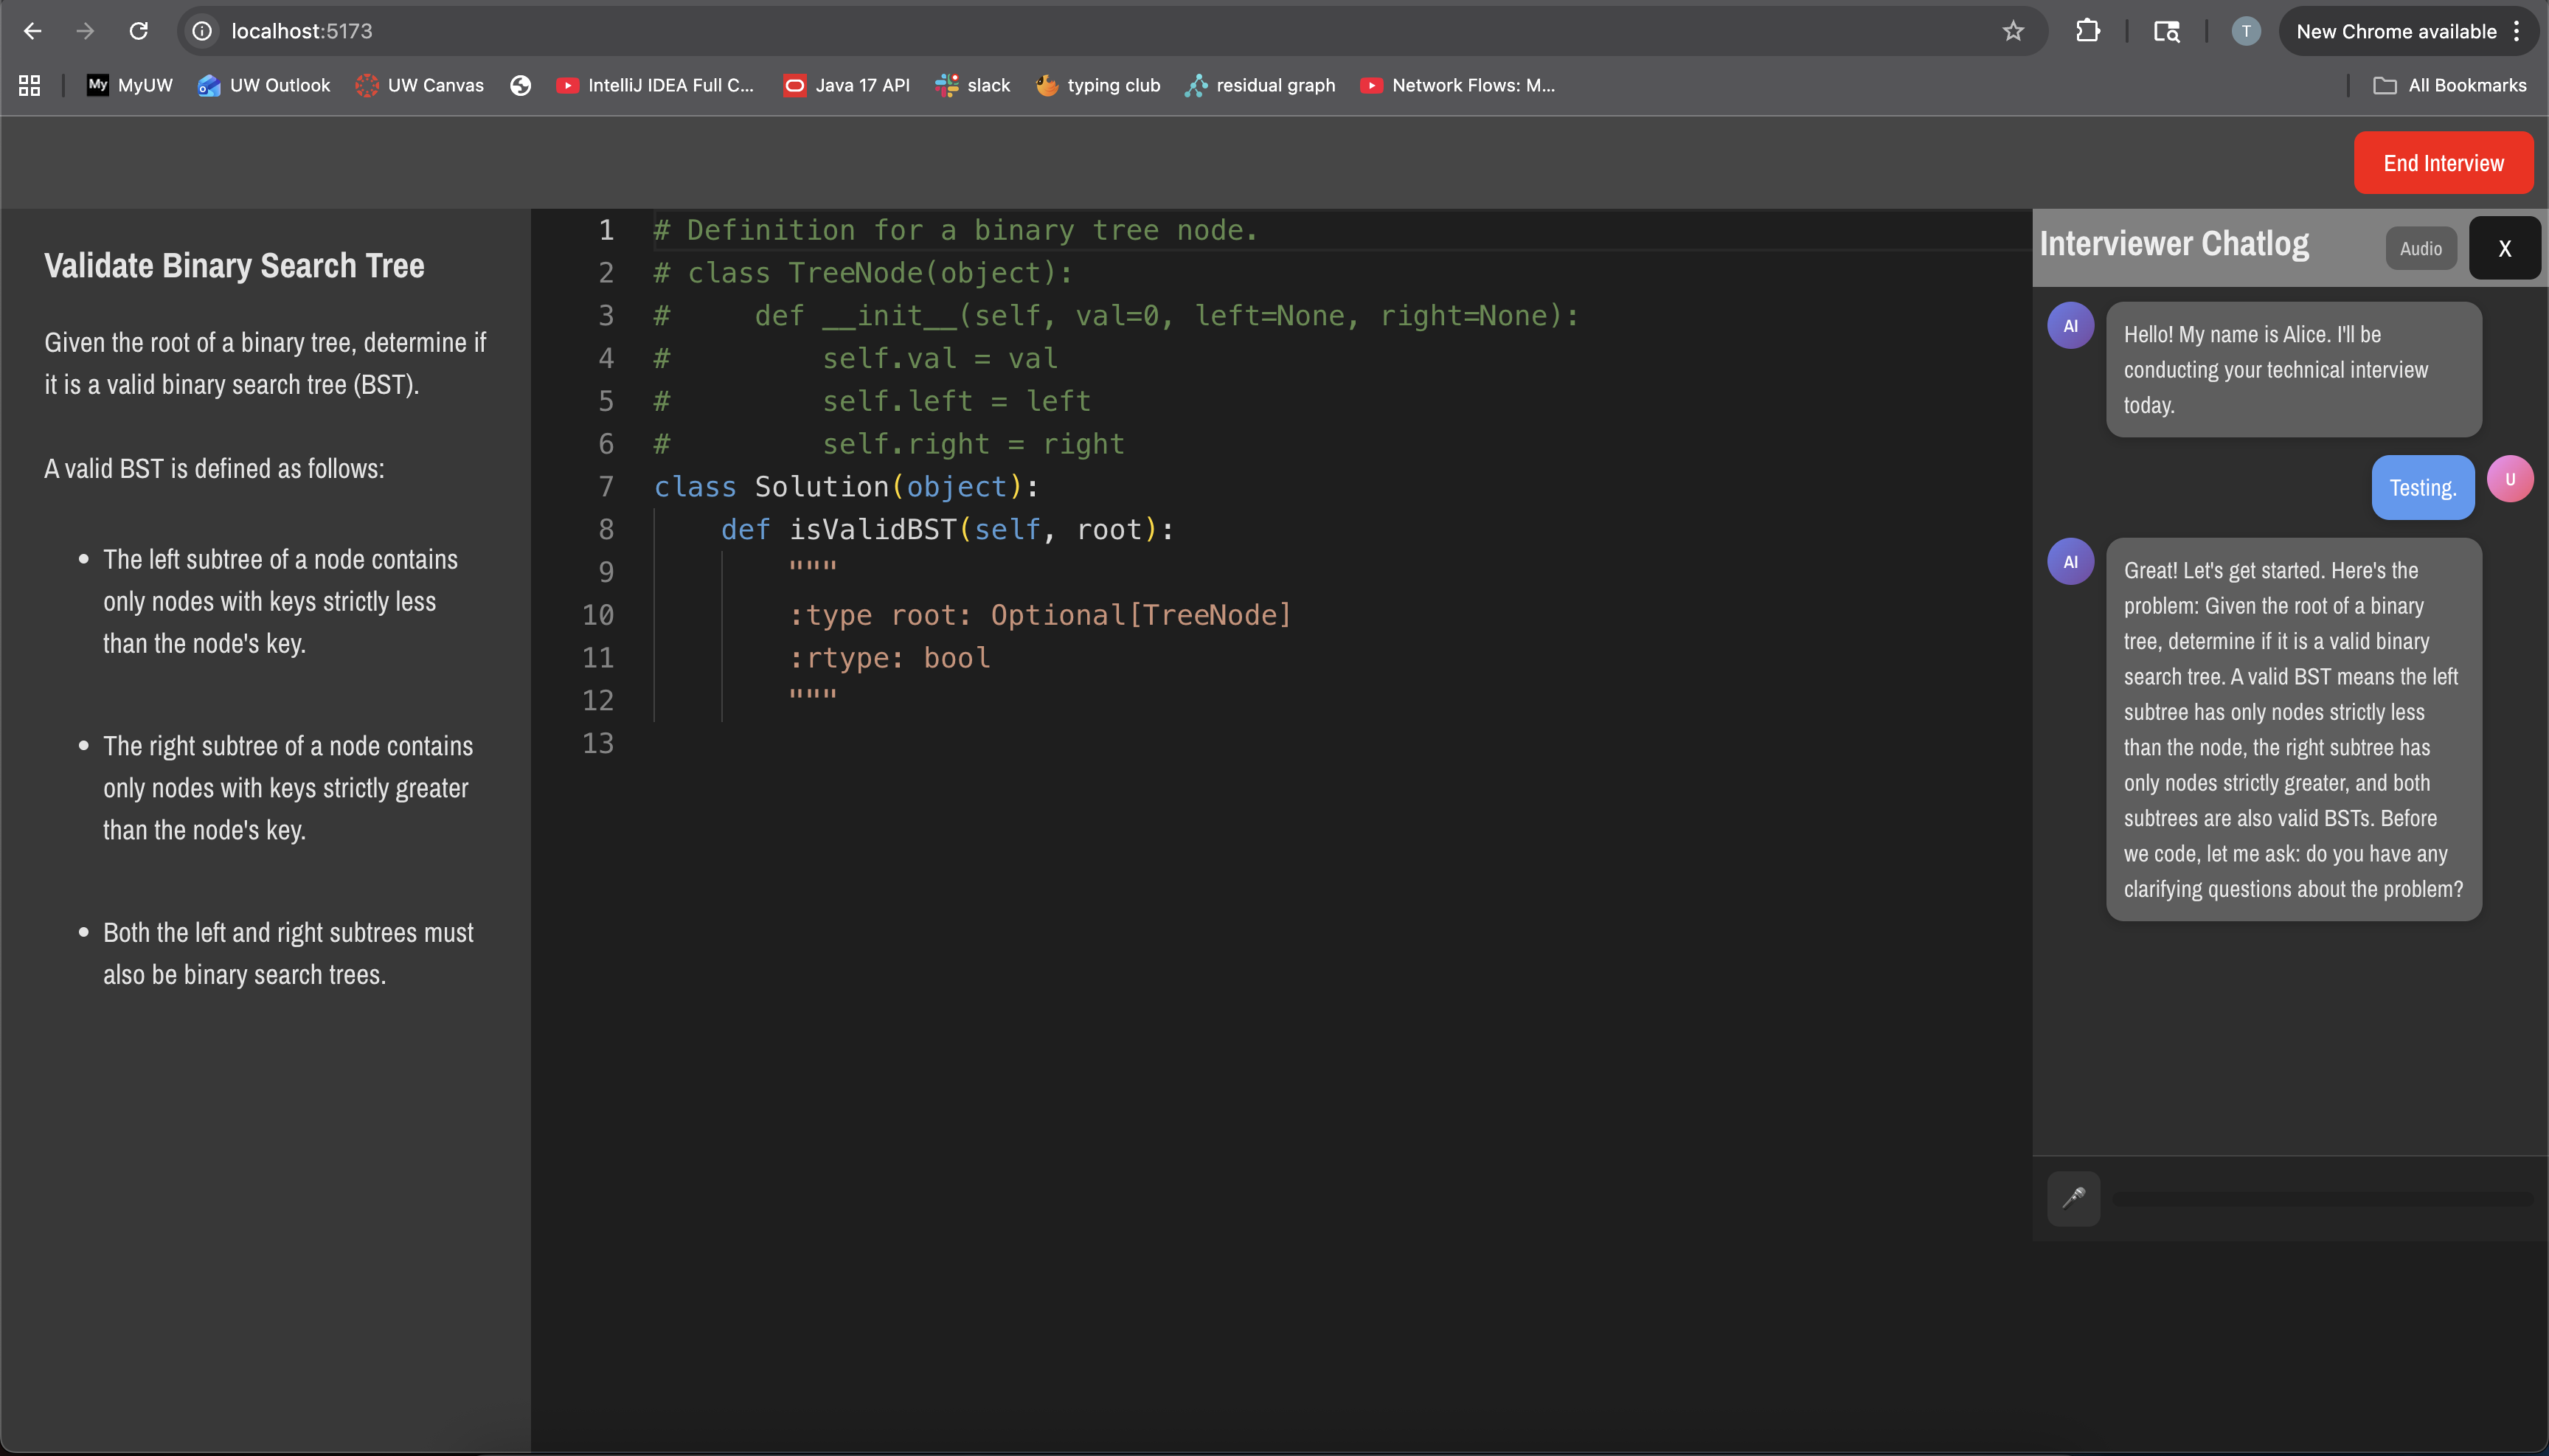Image resolution: width=2549 pixels, height=1456 pixels.
Task: Open the Chrome profile avatar
Action: [x=2245, y=31]
